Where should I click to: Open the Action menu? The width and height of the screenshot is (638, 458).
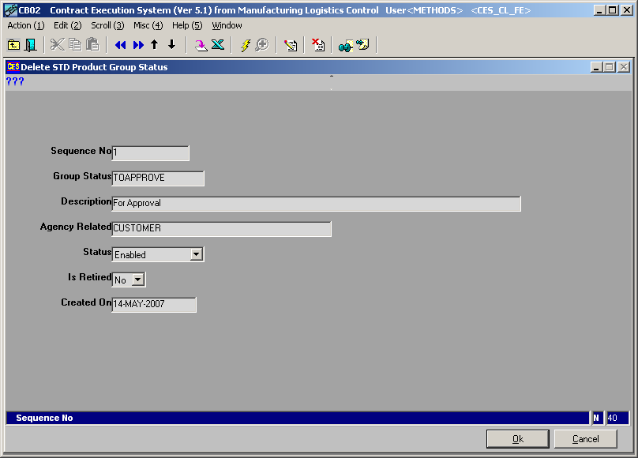tap(25, 25)
